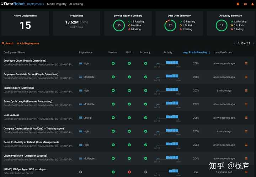This screenshot has height=177, width=256.
Task: Sort by Importance column header
Action: tap(86, 52)
